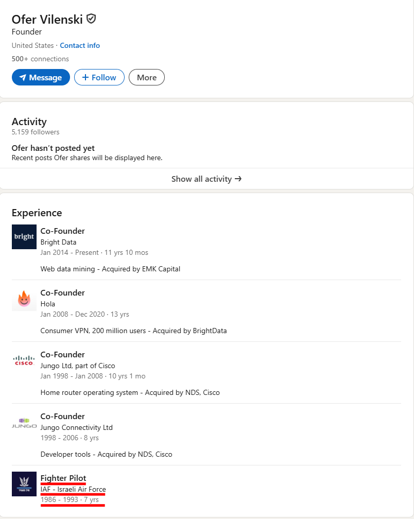Image resolution: width=414 pixels, height=519 pixels.
Task: Open the Jungo Connectivity Ltd entry
Action: point(76,427)
